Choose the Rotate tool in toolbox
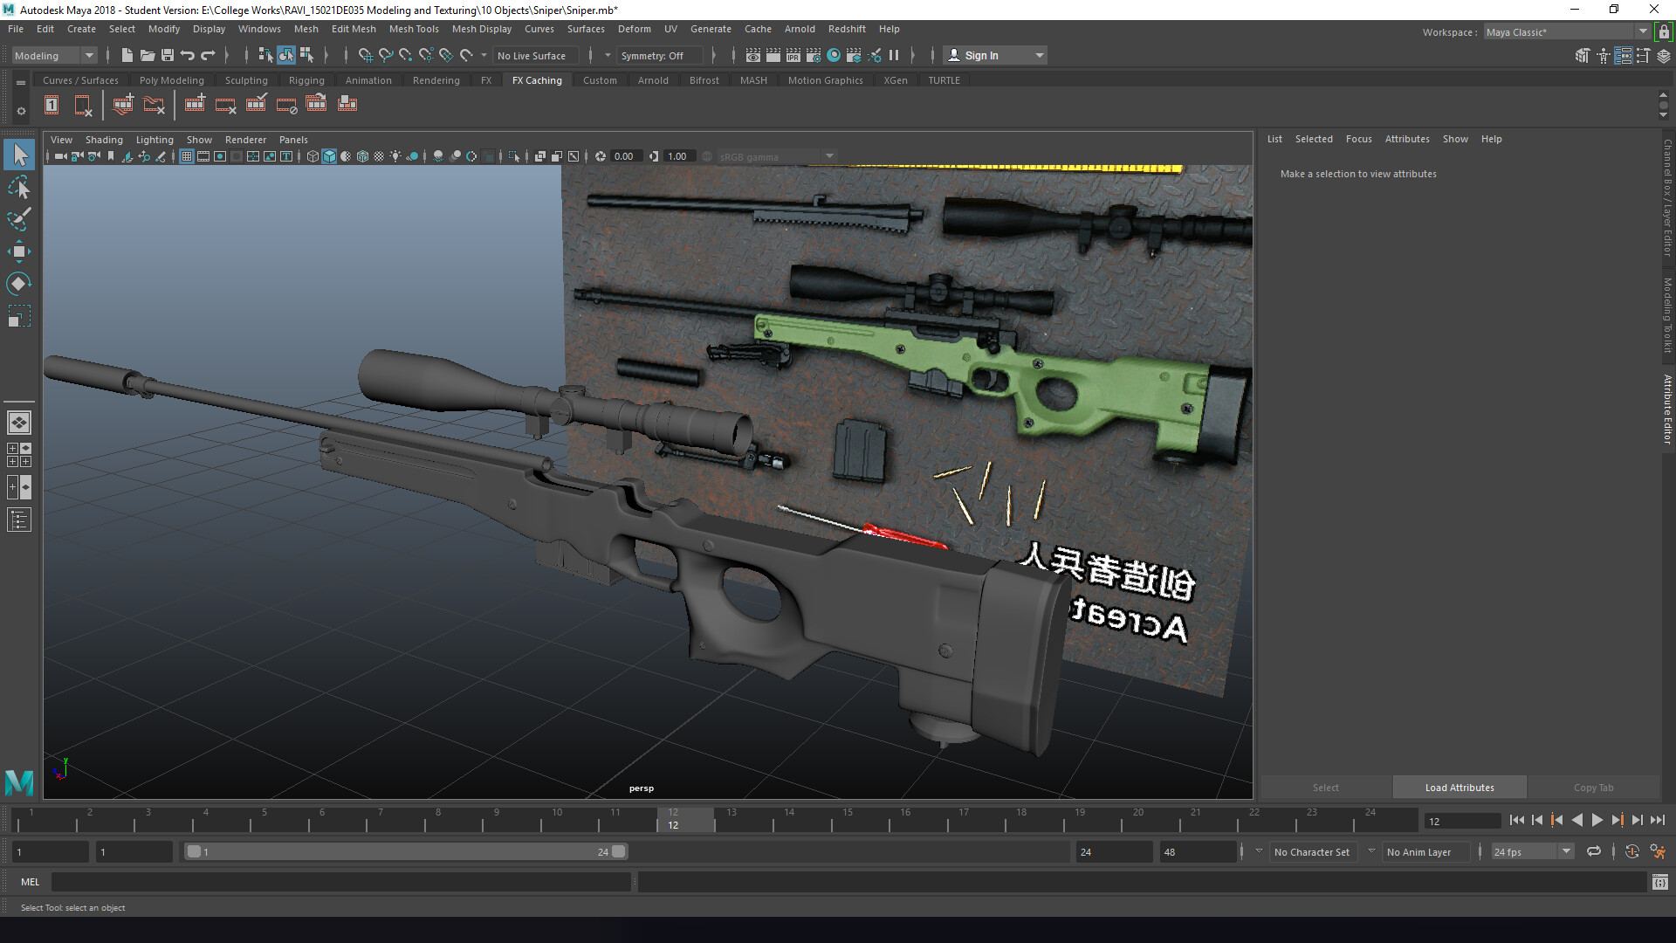 pos(19,283)
